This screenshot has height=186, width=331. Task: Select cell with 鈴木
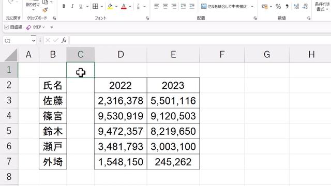pos(53,131)
